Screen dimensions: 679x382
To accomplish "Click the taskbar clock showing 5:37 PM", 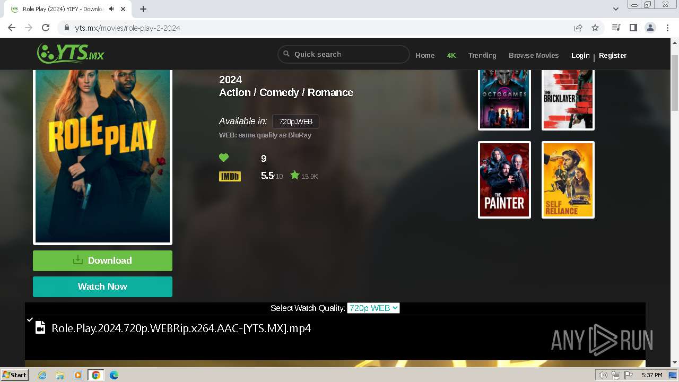I will click(x=651, y=375).
